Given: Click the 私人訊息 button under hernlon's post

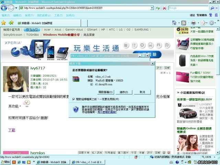Looking at the screenshot, I should (x=97, y=153).
